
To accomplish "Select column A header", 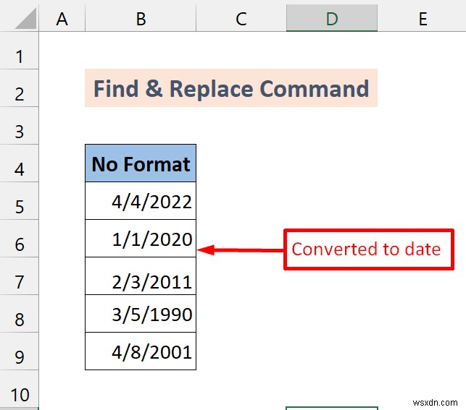I will [62, 18].
